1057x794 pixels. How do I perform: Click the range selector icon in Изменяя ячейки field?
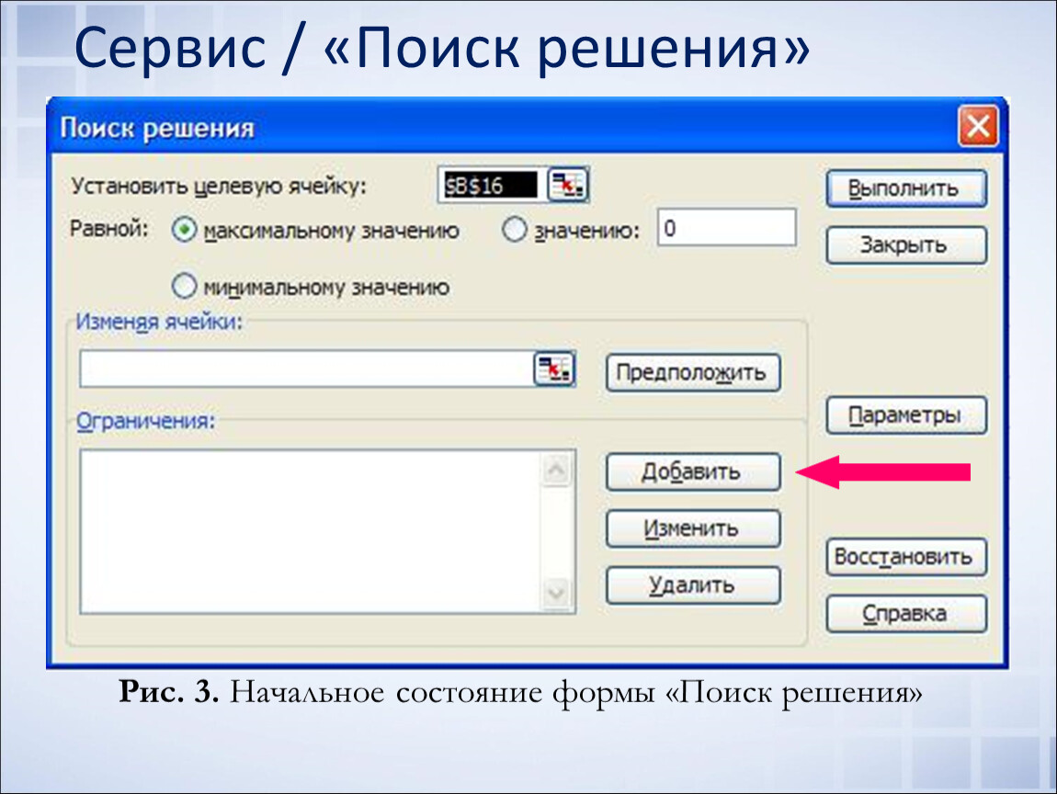554,369
